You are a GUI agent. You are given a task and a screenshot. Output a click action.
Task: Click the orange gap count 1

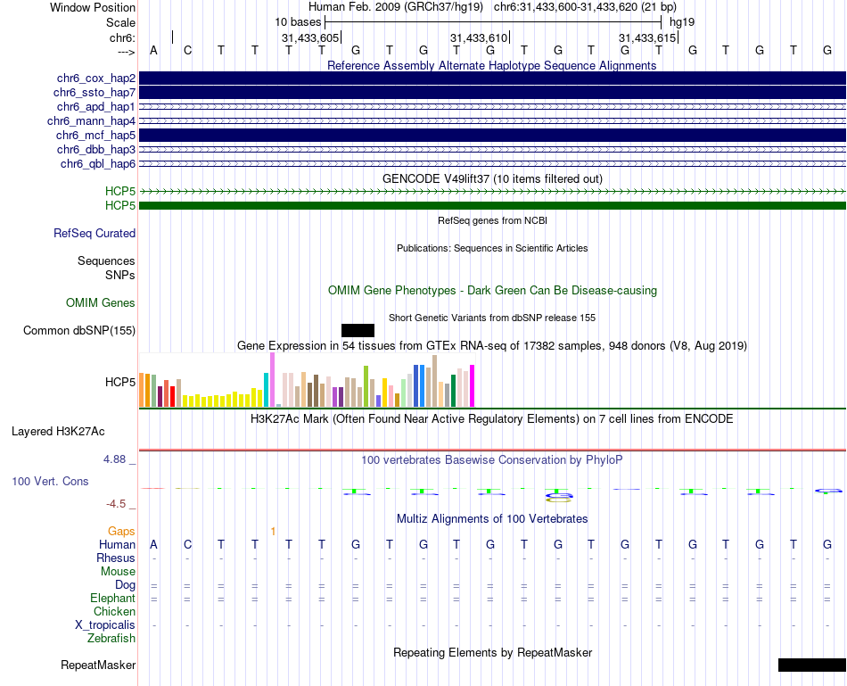(x=273, y=532)
